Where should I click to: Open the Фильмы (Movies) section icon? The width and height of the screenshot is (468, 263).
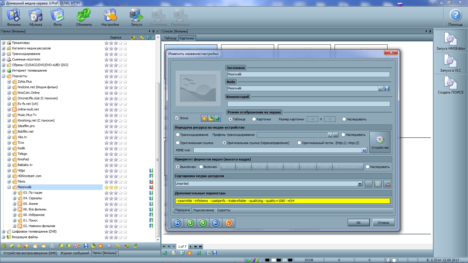[x=14, y=17]
